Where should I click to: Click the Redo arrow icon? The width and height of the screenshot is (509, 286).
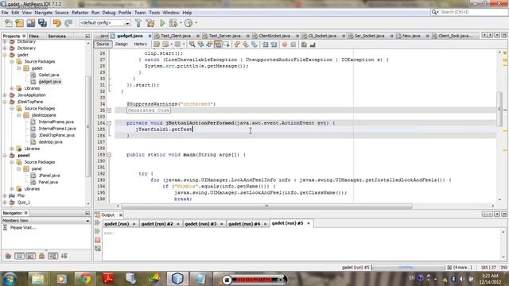(x=68, y=23)
